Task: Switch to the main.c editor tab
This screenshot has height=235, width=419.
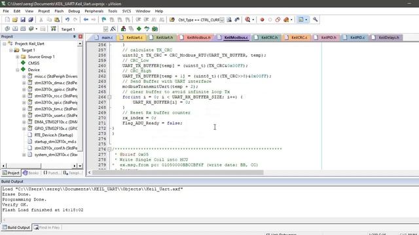Action: pos(104,38)
